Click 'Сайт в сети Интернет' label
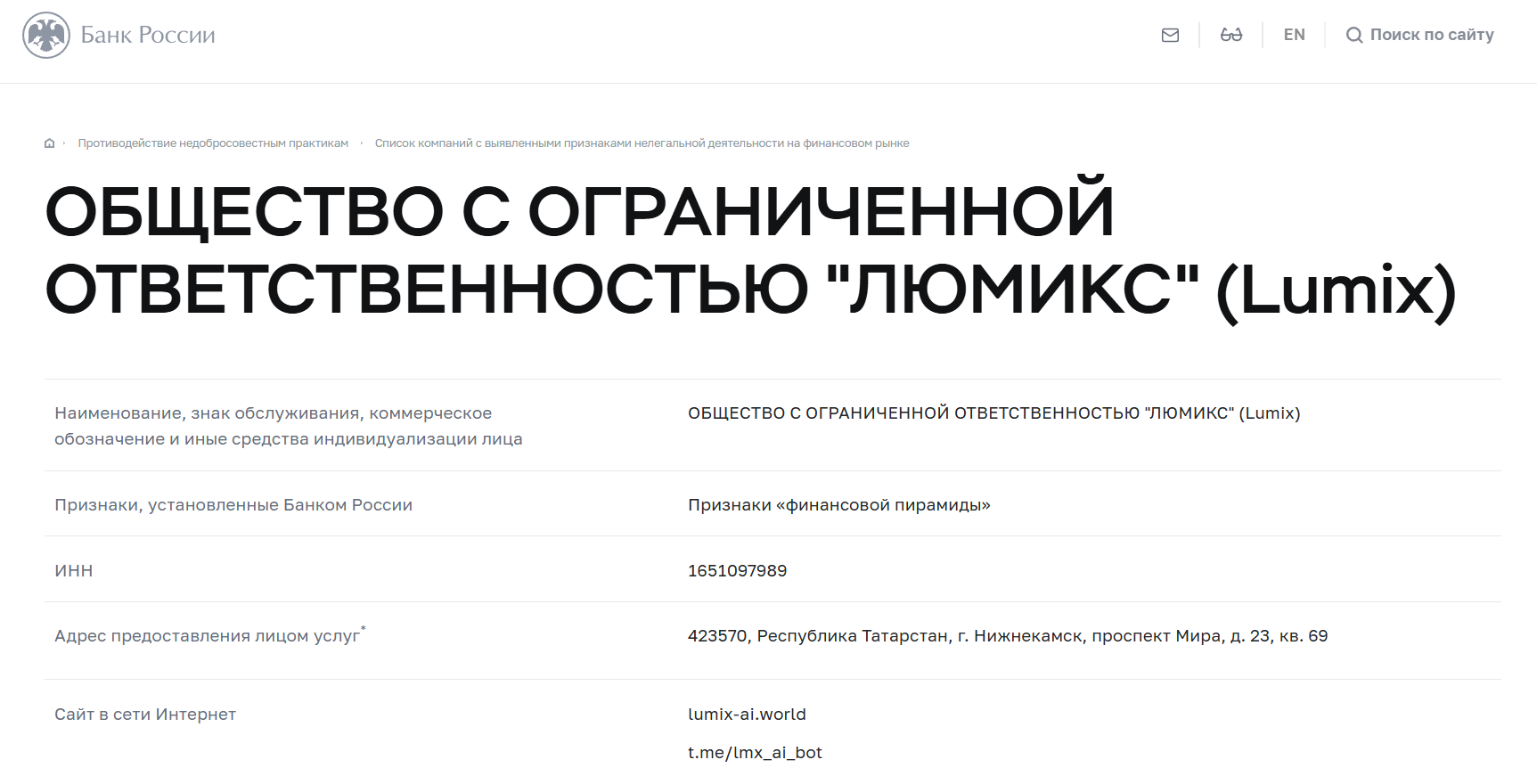The width and height of the screenshot is (1537, 768). point(145,715)
